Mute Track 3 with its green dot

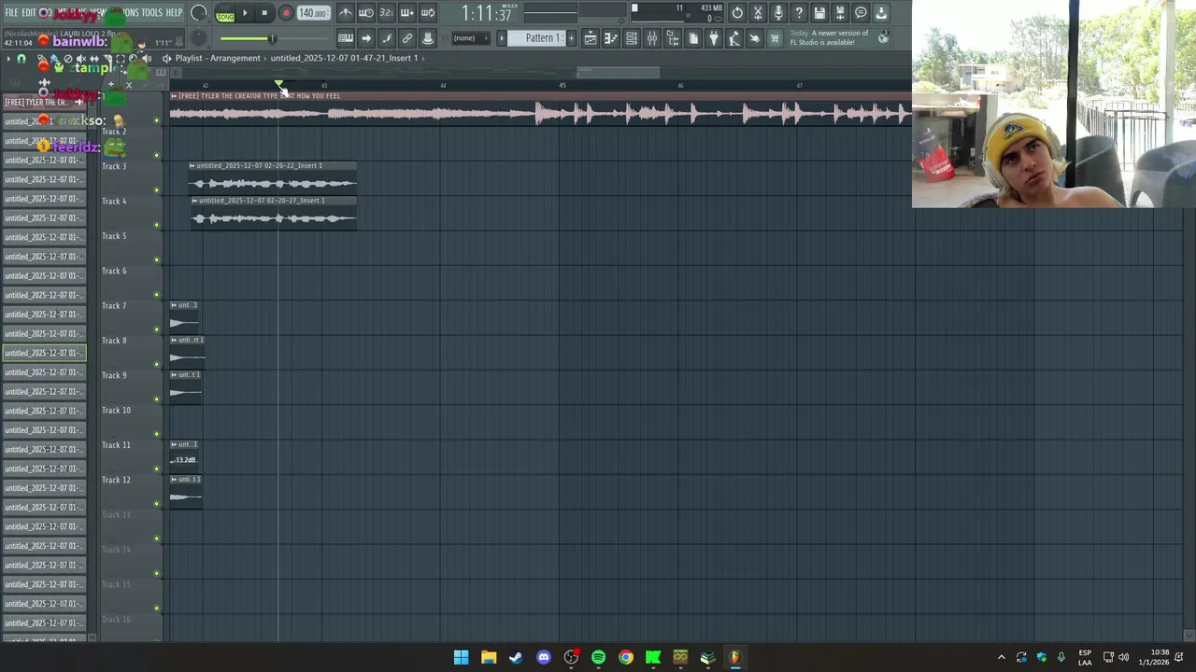156,190
